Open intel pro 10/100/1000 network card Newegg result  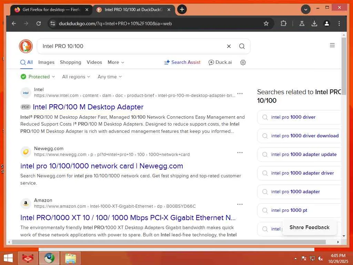tap(102, 166)
